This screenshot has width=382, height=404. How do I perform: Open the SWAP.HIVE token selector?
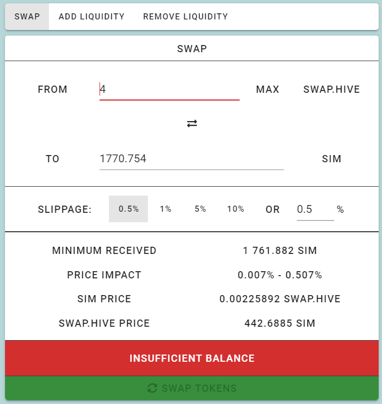(331, 89)
